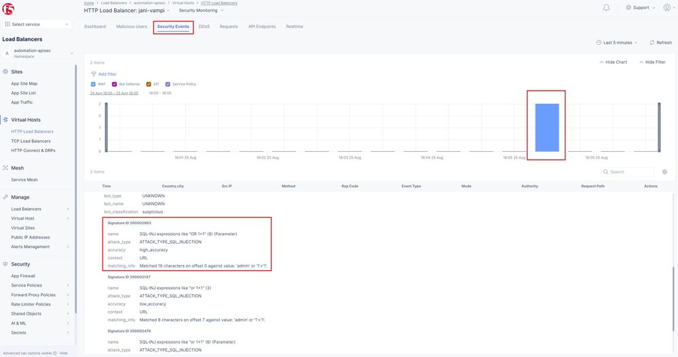The width and height of the screenshot is (678, 357).
Task: Open the API Endpoints tab
Action: pos(262,26)
